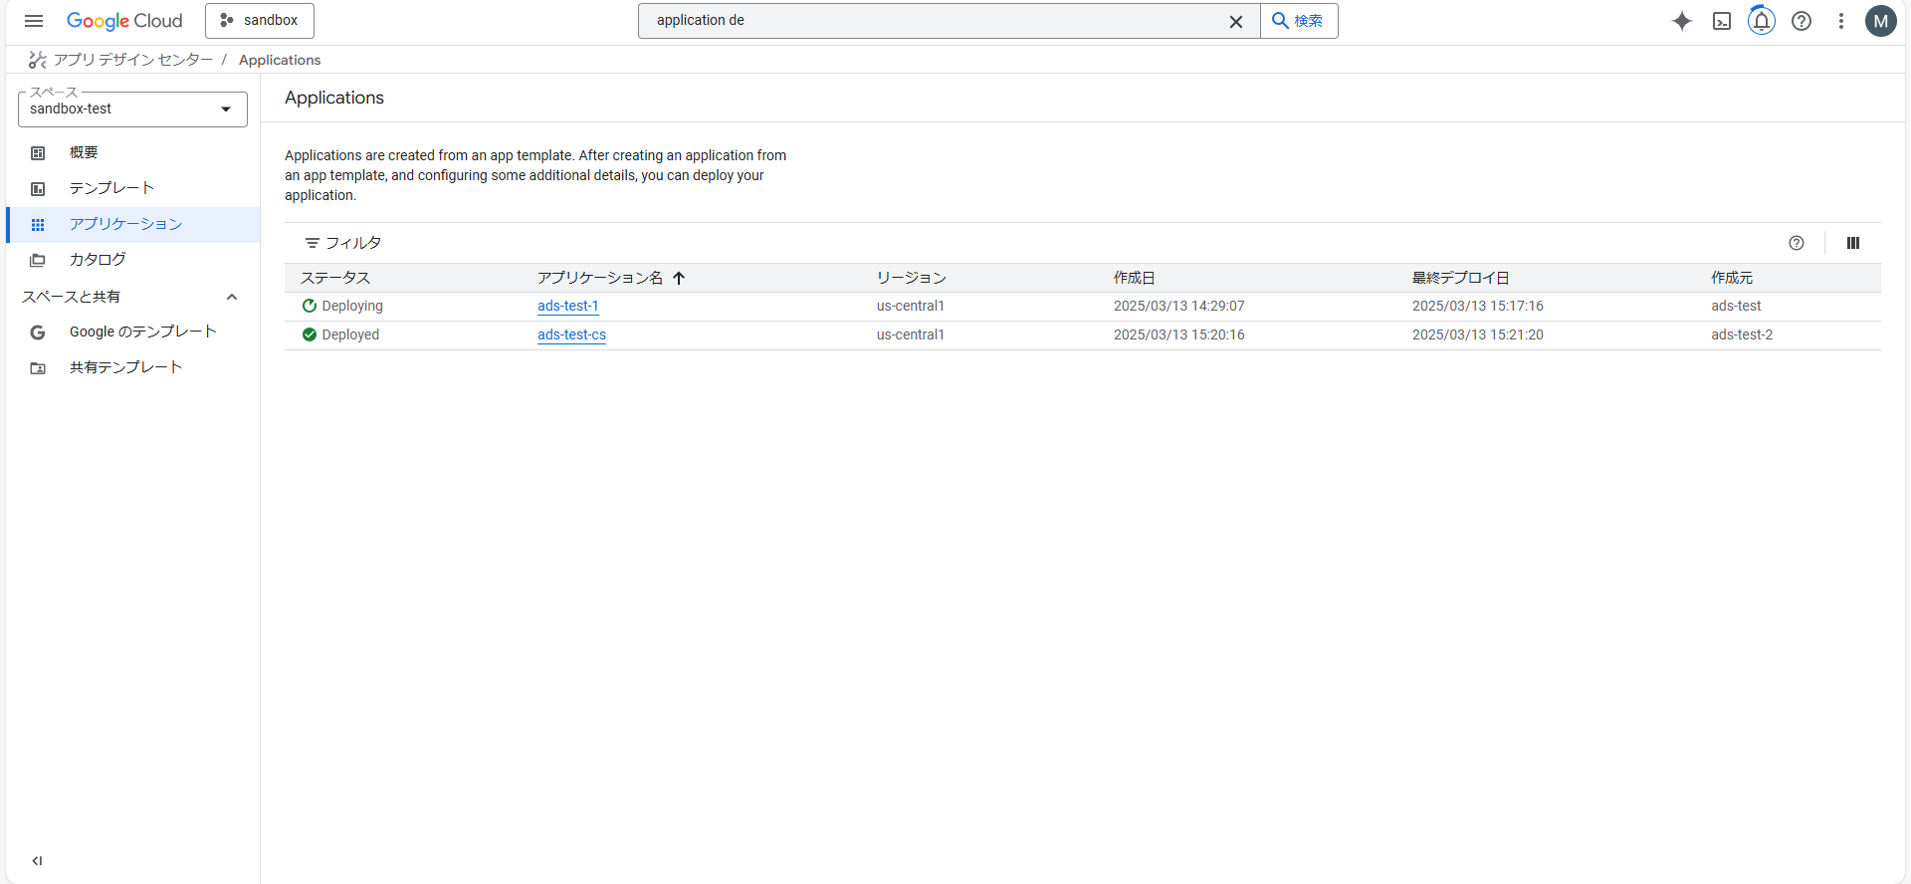
Task: Select アプリケーション in the sidebar
Action: tap(132, 224)
